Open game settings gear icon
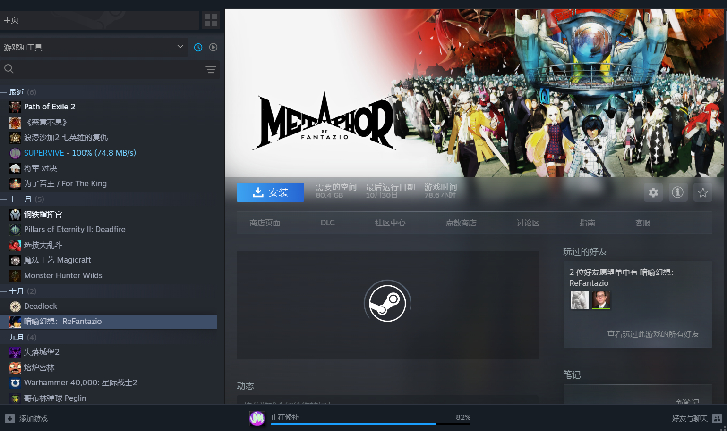 click(653, 192)
